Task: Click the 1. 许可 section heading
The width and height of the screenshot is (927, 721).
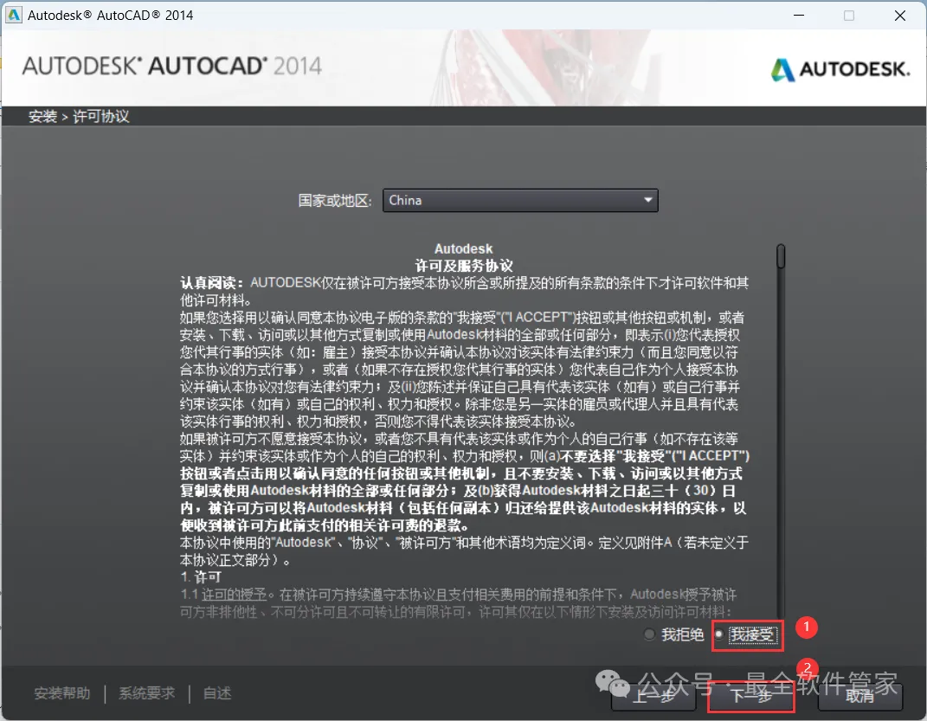Action: point(201,577)
